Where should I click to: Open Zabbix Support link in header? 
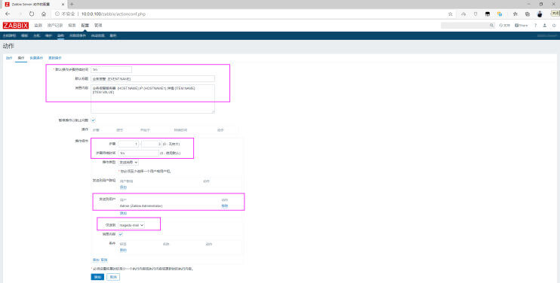pos(505,26)
